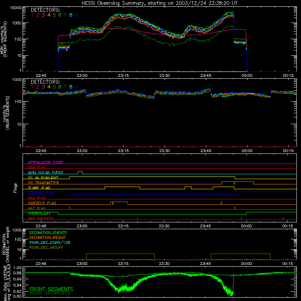Screen dimensions: 301x301
Task: Select the SC_TRANSMITTER flag label
Action: 44,182
